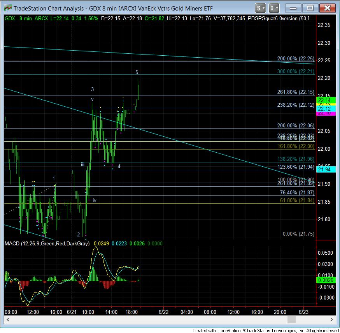Minimize the chart analysis window
The height and width of the screenshot is (333, 340).
(x=293, y=8)
